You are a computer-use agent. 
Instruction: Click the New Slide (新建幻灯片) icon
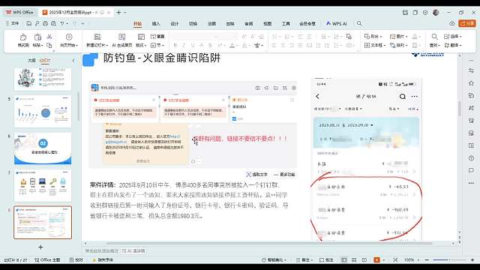pyautogui.click(x=97, y=37)
